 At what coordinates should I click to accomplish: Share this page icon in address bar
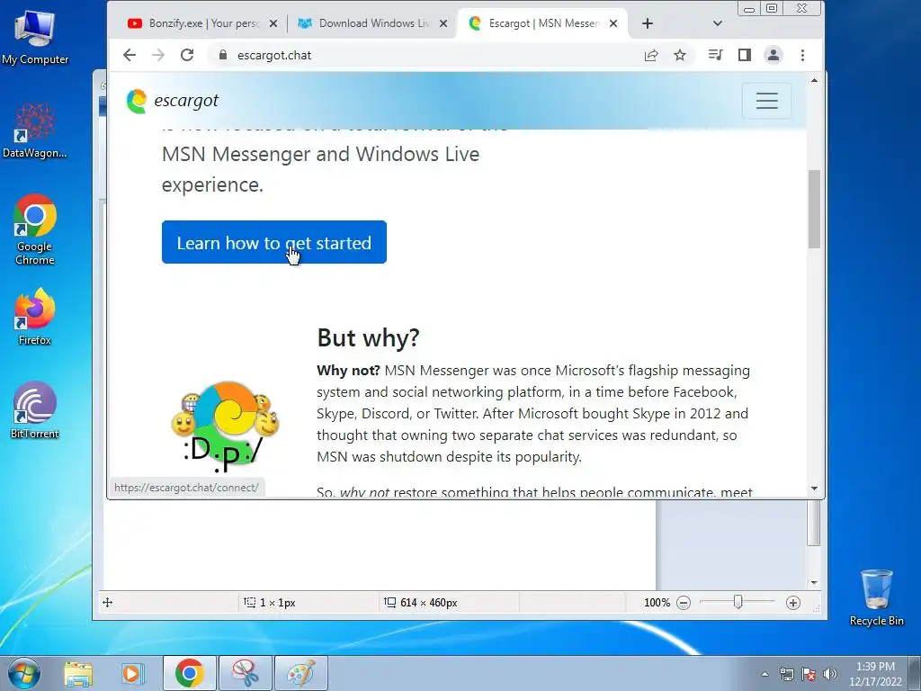651,55
